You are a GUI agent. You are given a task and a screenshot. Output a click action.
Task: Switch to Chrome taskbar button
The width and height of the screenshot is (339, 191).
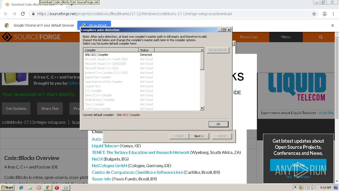tap(48, 188)
